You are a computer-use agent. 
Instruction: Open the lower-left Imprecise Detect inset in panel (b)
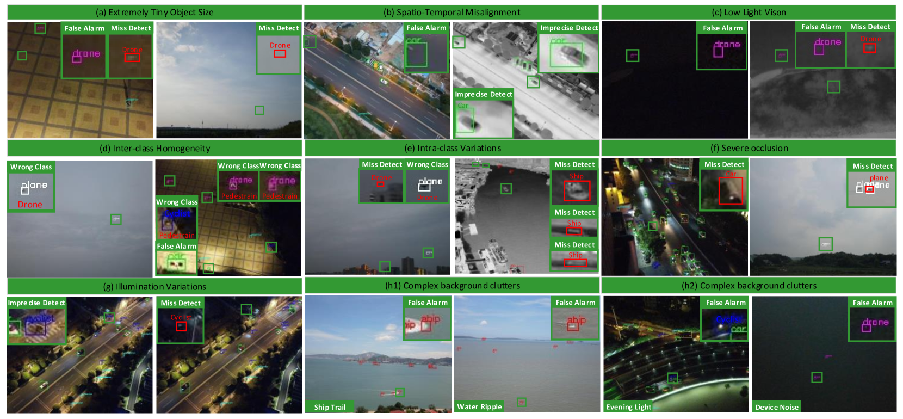(x=484, y=113)
